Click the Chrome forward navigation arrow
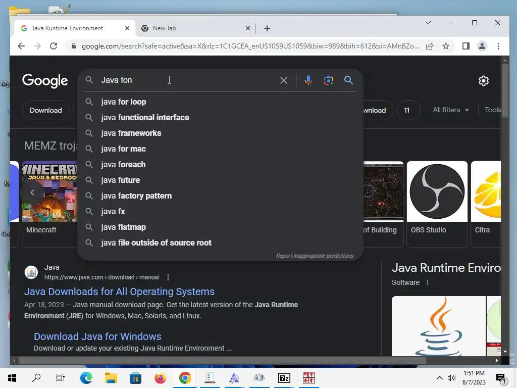 [x=37, y=46]
